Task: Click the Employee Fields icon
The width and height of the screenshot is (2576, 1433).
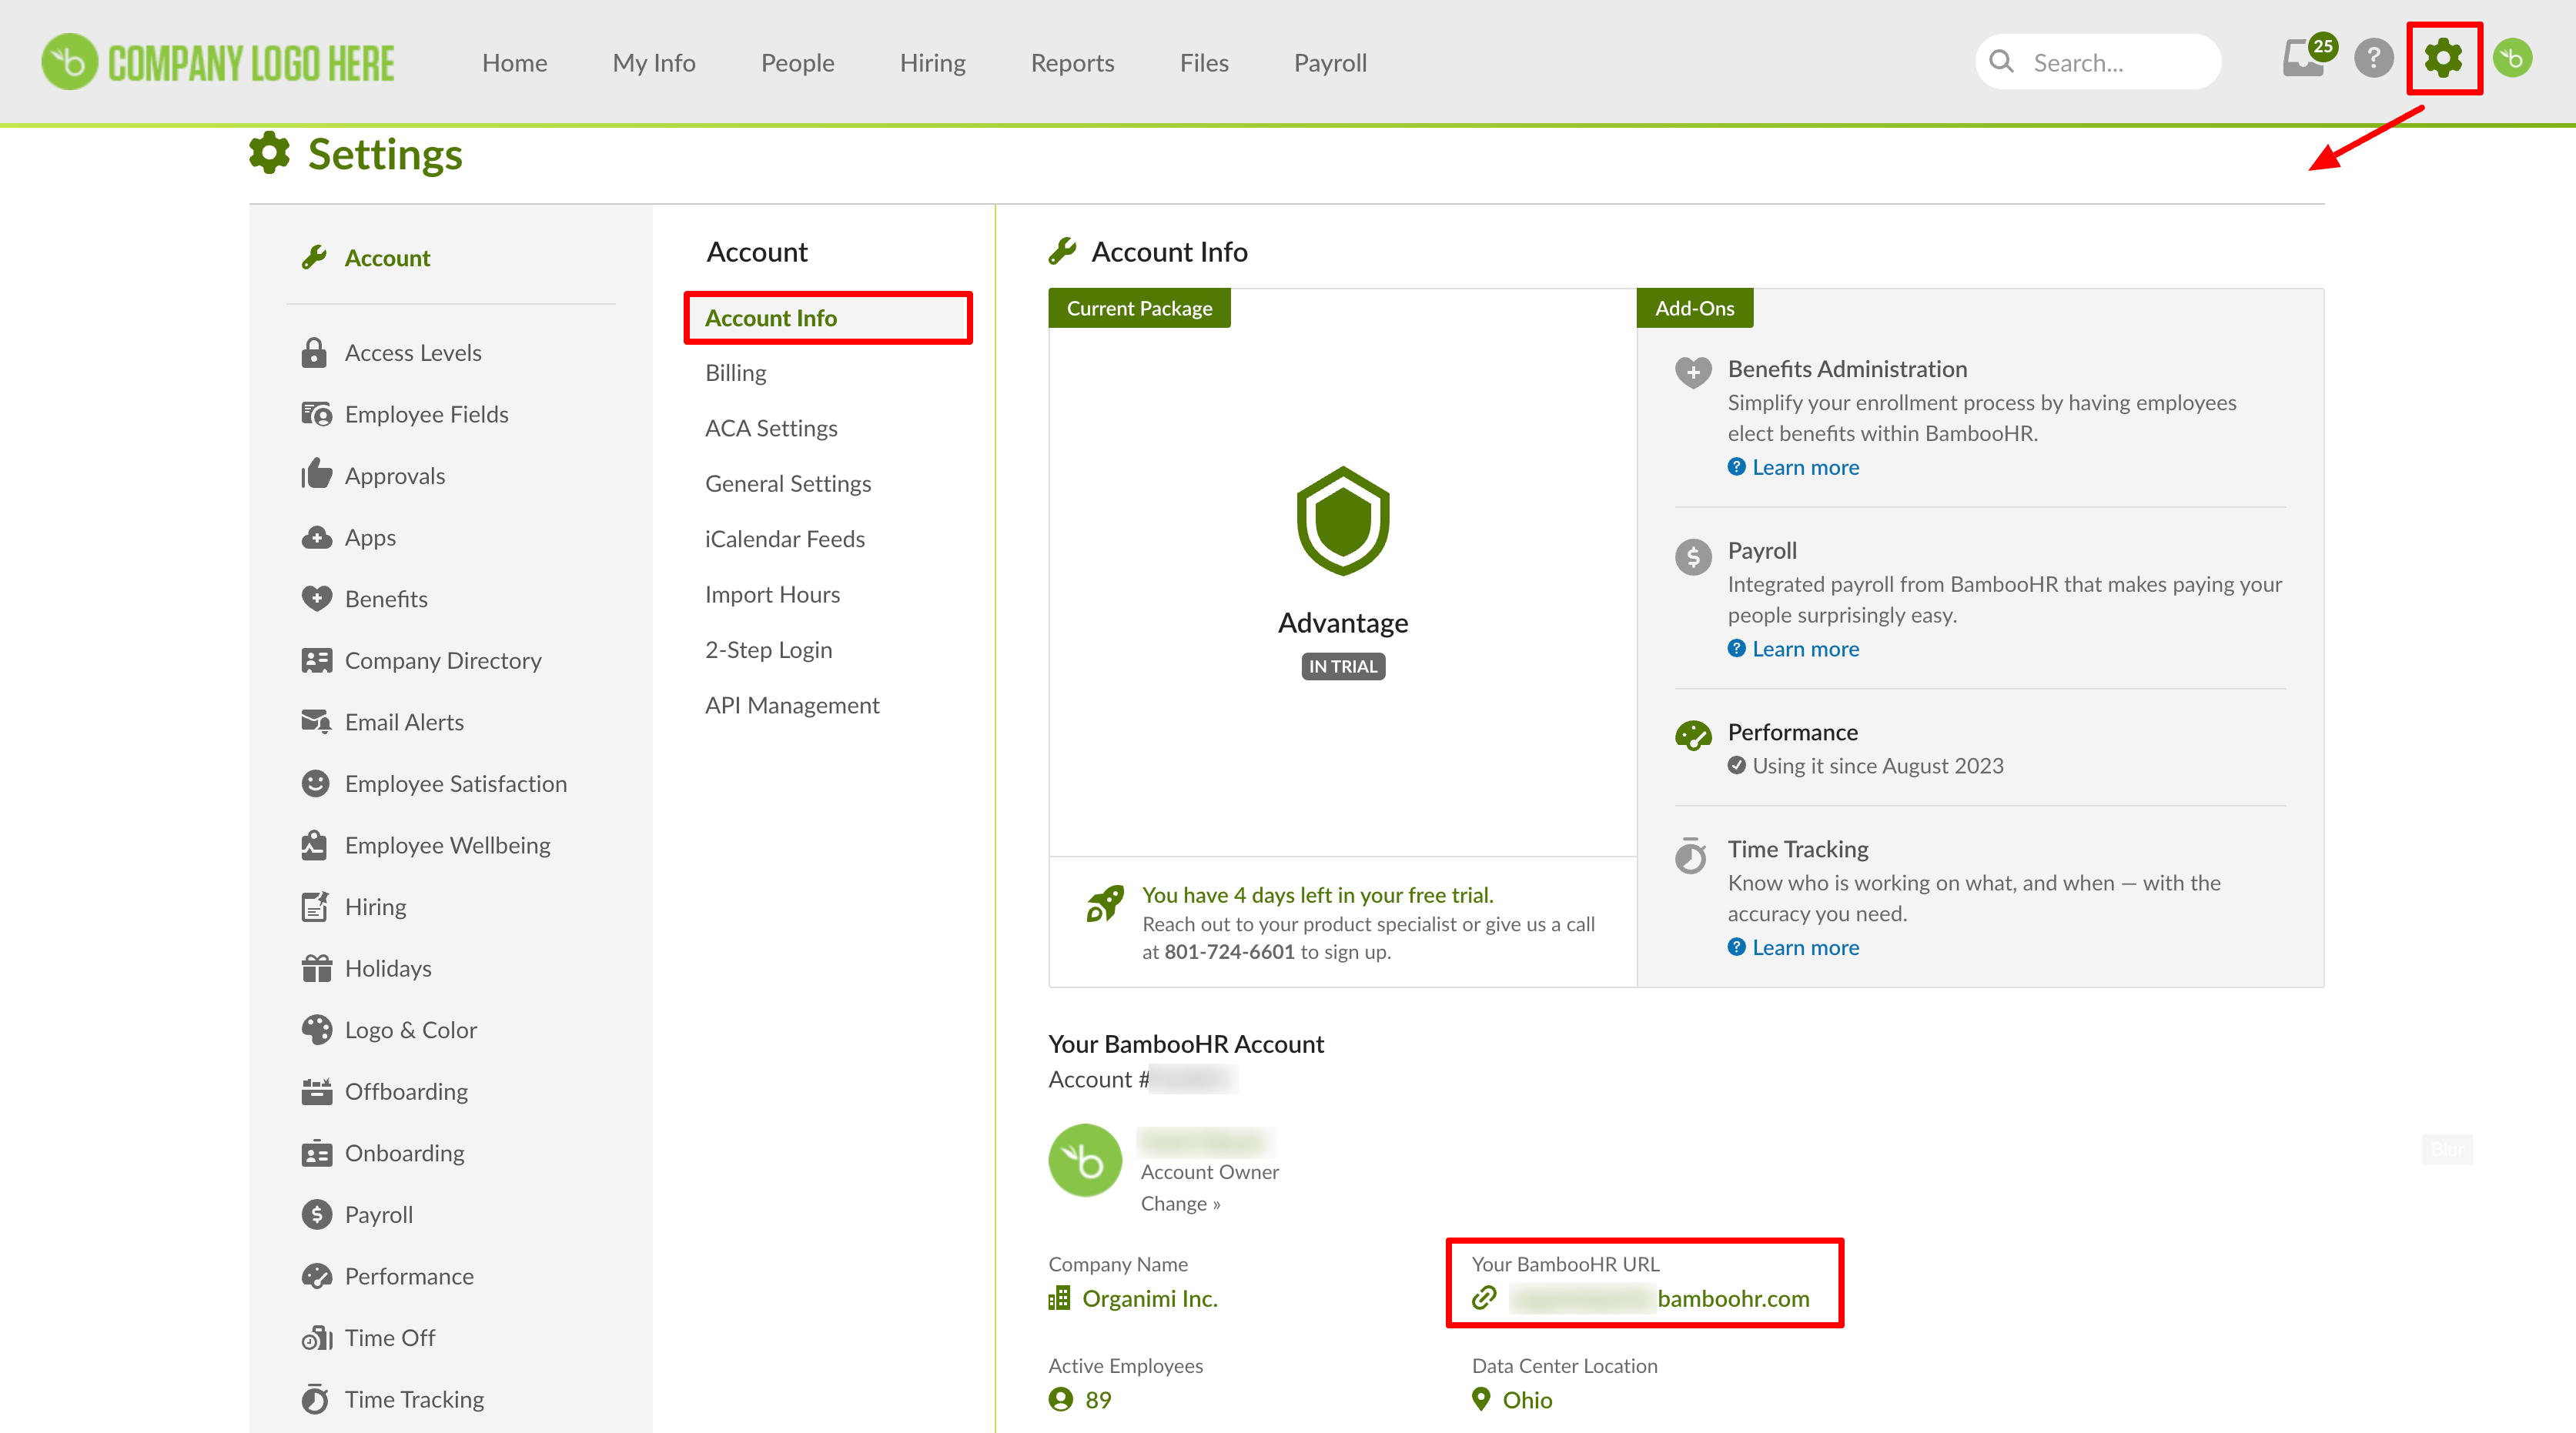Action: (x=316, y=414)
